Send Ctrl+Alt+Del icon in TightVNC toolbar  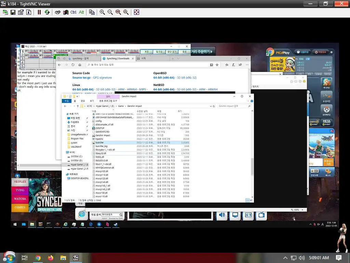coord(57,12)
